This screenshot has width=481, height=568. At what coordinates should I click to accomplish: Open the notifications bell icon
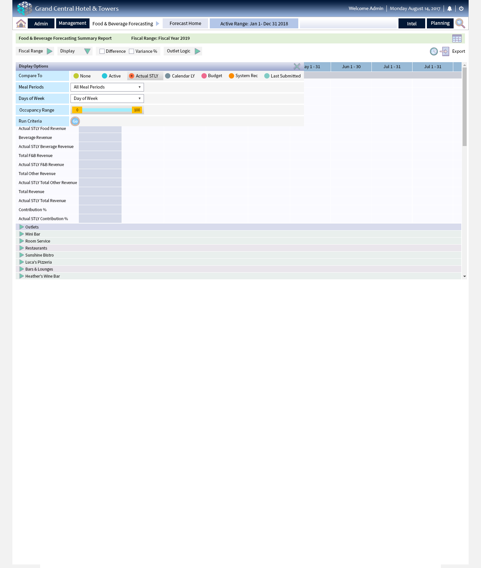[x=450, y=9]
